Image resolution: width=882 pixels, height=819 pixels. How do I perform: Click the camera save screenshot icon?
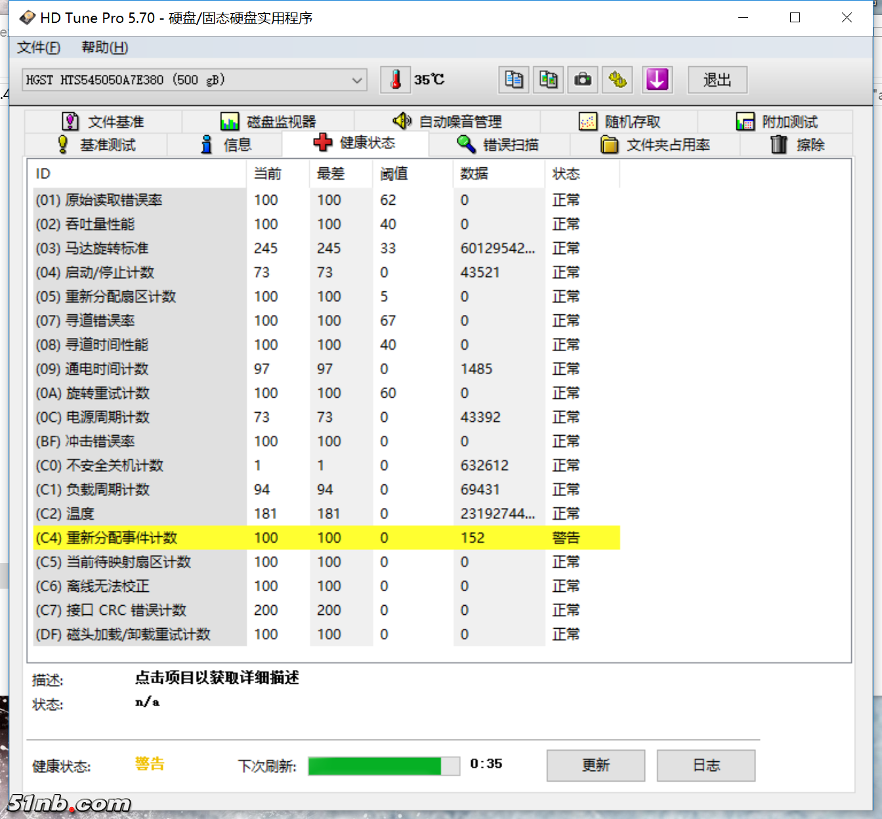tap(583, 80)
